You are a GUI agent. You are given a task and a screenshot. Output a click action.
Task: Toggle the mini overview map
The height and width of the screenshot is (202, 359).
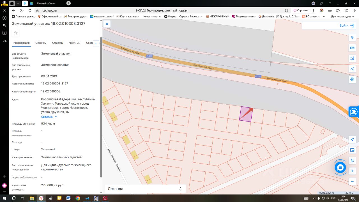(x=352, y=150)
